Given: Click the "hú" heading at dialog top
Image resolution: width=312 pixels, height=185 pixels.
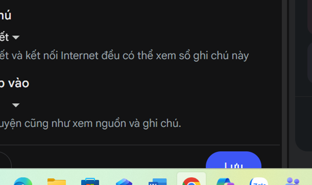Looking at the screenshot, I should [6, 15].
